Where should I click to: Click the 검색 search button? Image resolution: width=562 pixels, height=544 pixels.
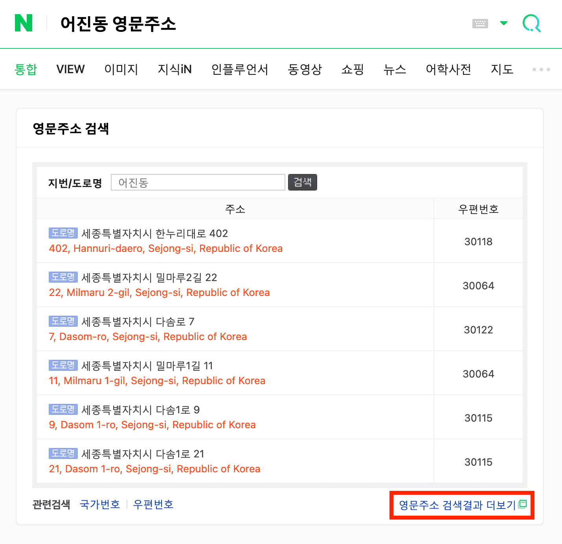click(303, 182)
